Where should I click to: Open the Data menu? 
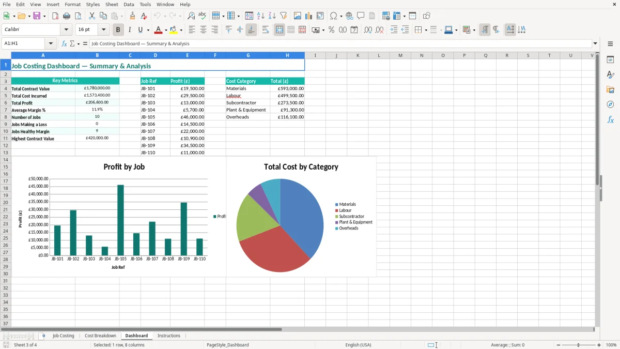click(x=129, y=4)
